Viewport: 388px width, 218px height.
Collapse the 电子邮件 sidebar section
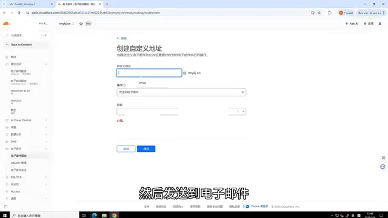point(46,149)
